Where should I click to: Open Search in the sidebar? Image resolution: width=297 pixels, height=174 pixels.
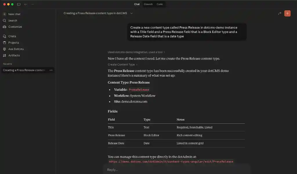[12, 20]
